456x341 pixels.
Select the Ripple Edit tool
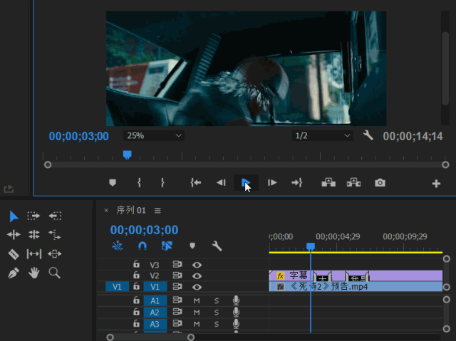tap(14, 234)
